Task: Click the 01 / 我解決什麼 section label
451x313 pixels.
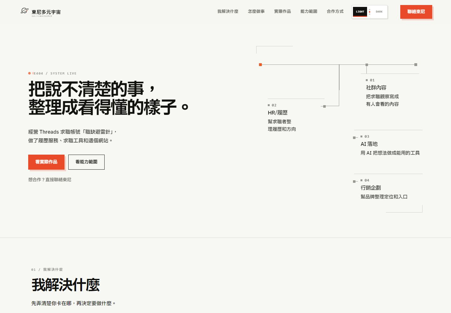Action: (47, 269)
